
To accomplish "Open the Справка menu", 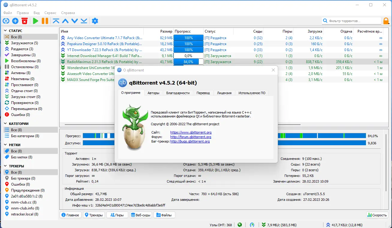I will 68,13.
